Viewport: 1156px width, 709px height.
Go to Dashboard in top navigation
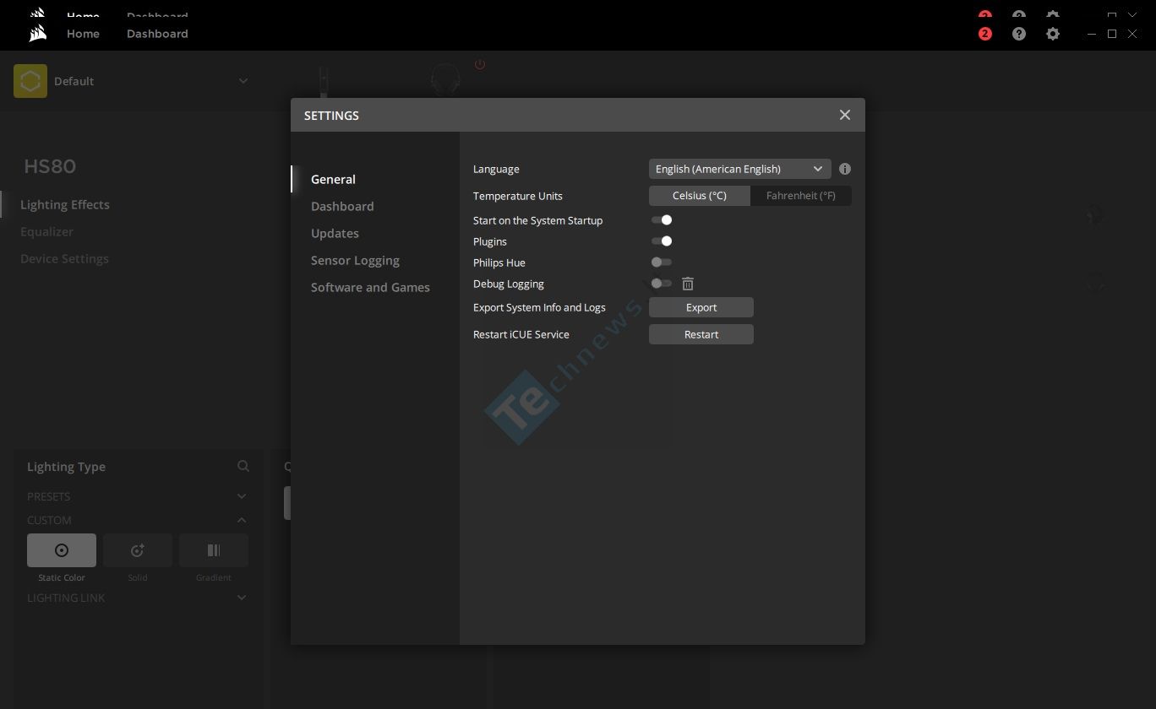(157, 34)
